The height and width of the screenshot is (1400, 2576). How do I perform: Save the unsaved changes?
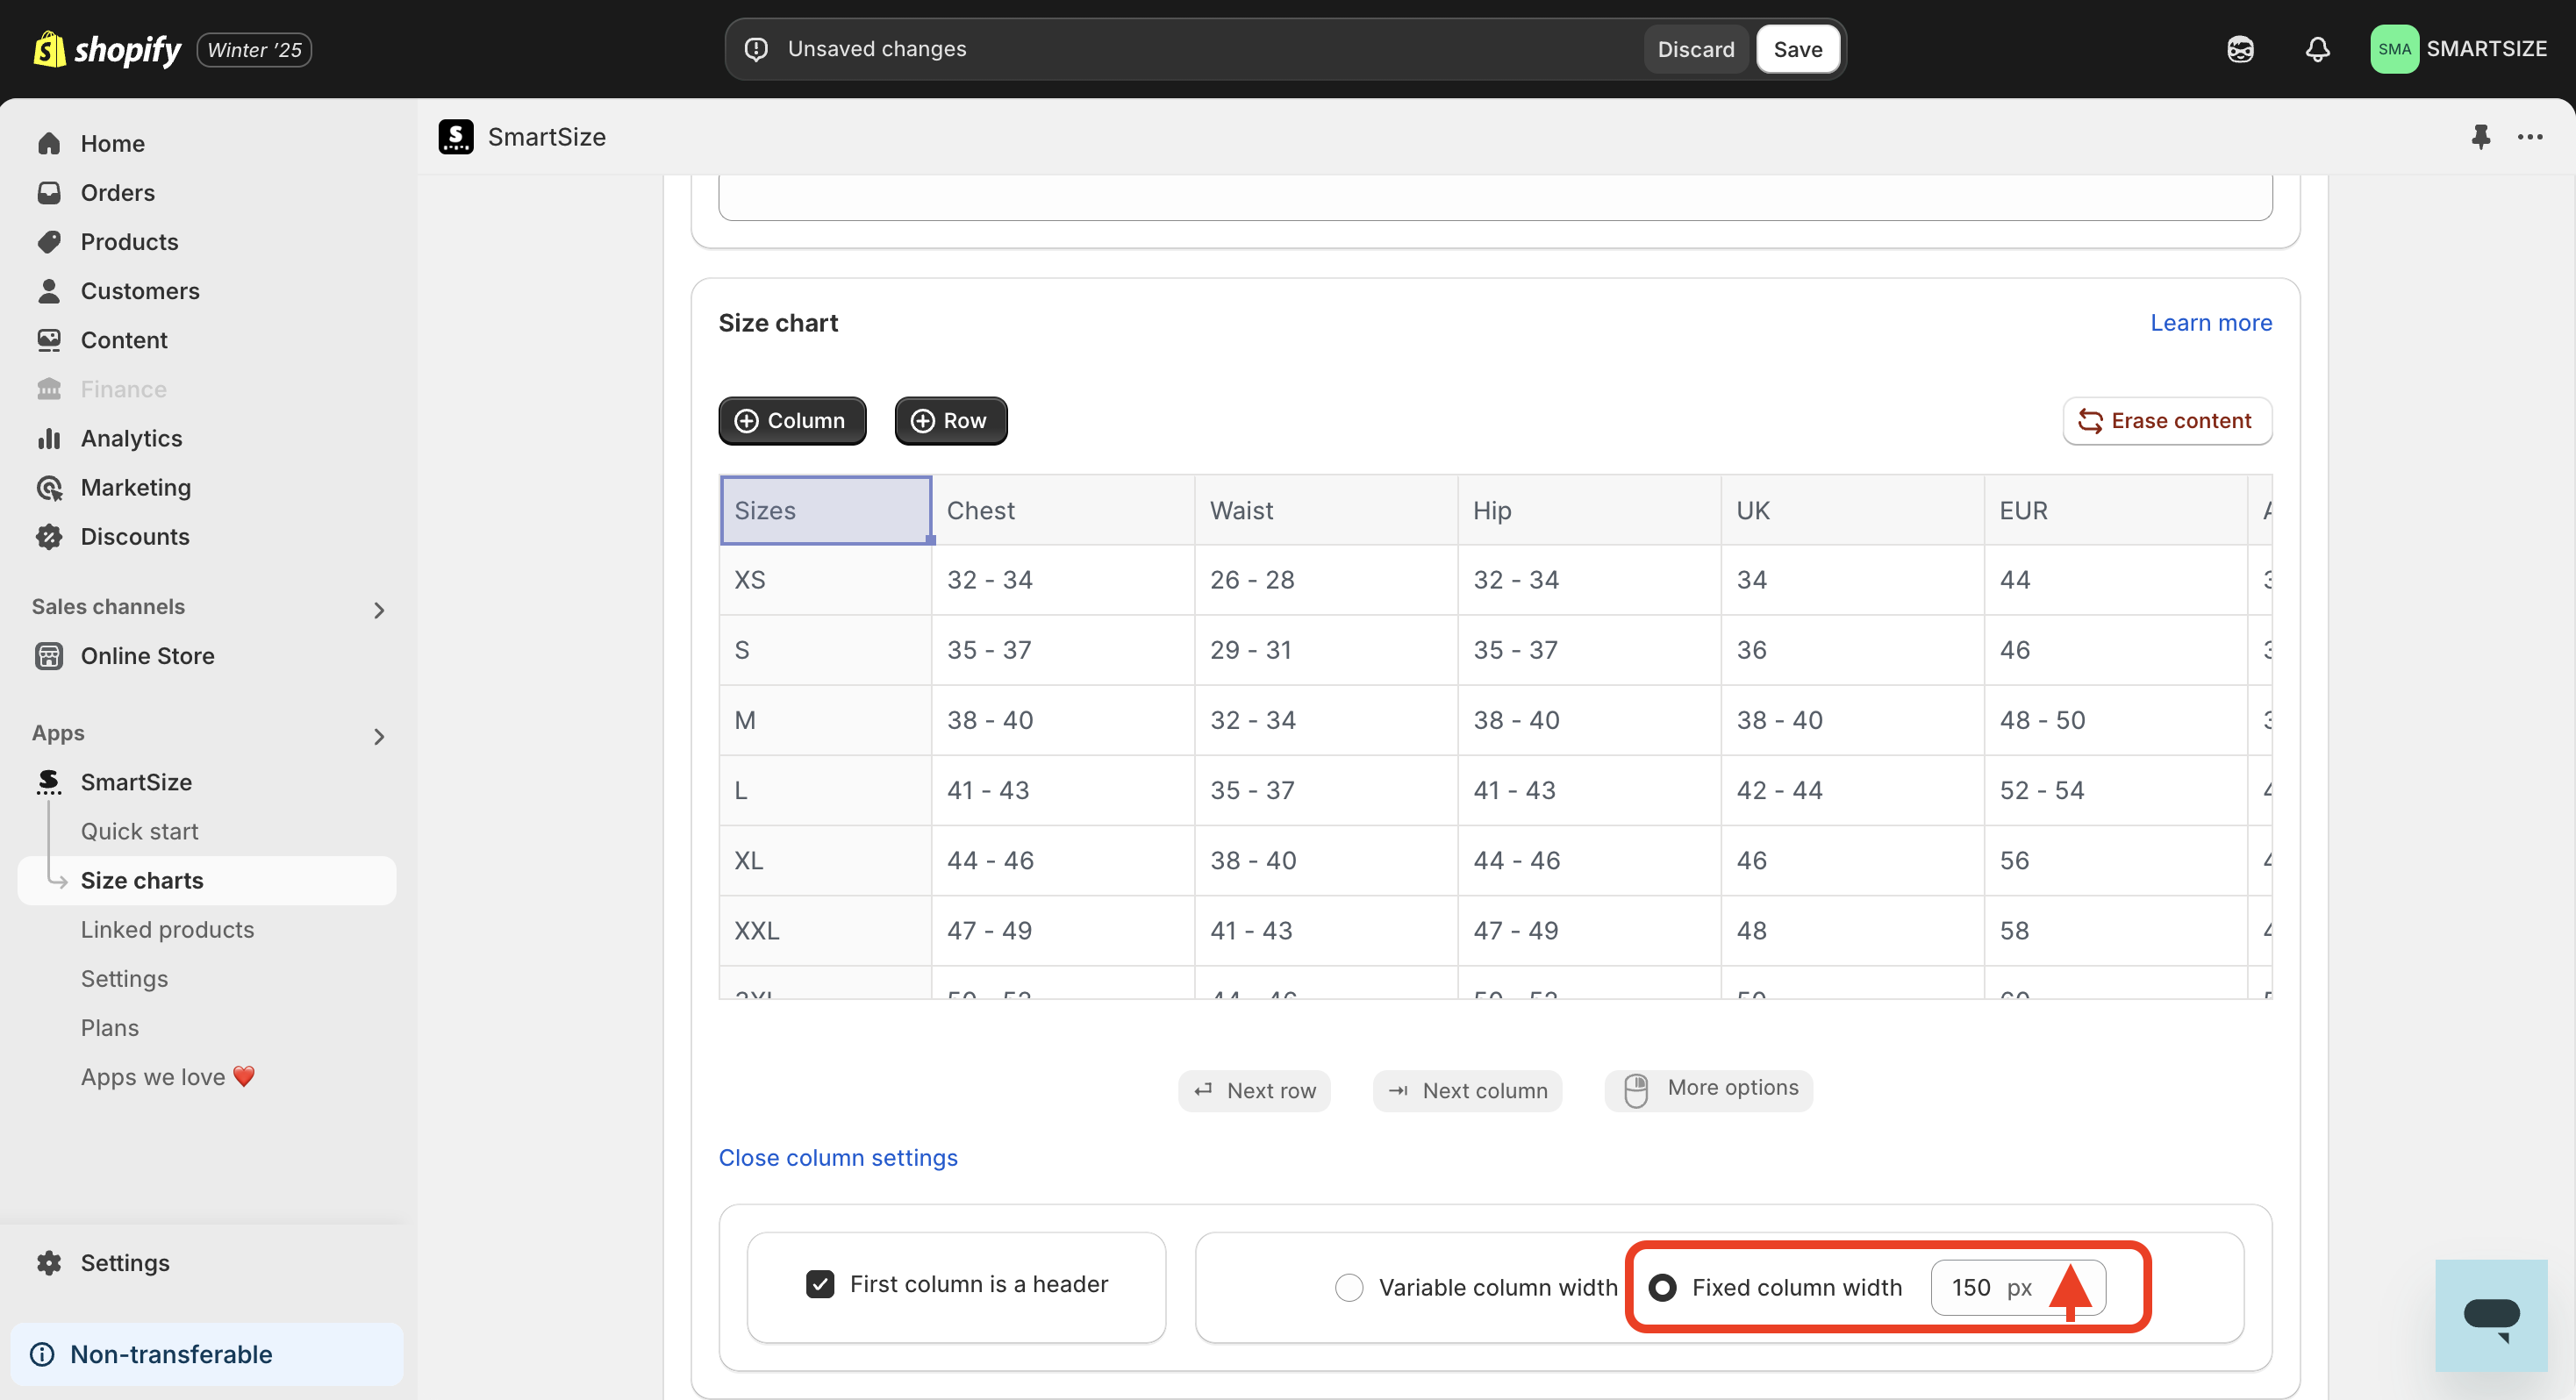tap(1797, 49)
